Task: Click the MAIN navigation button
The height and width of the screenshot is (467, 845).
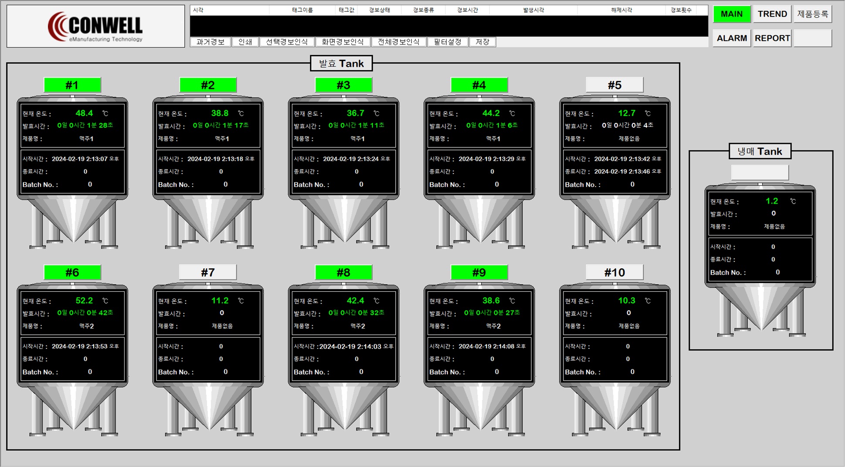Action: [731, 14]
